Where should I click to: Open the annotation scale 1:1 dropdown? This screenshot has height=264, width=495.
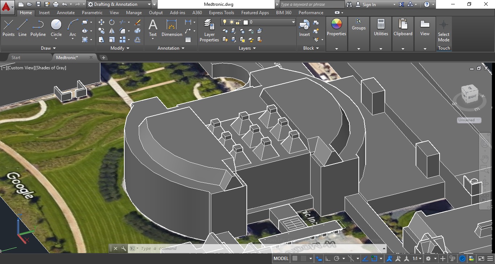(417, 259)
